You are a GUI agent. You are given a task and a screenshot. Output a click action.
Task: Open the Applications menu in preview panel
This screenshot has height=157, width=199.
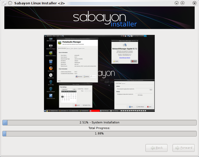[x=49, y=36]
